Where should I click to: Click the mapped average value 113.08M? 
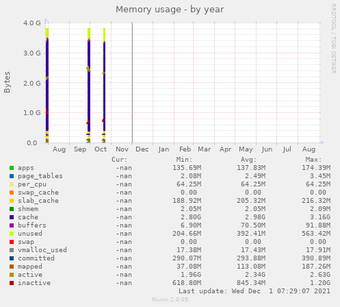[251, 267]
